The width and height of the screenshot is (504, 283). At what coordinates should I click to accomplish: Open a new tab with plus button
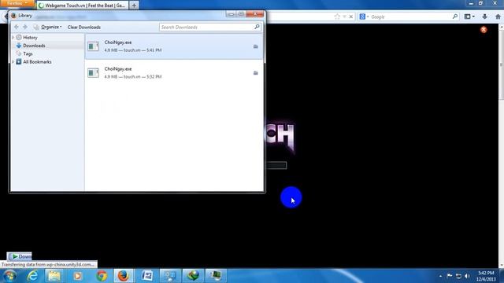[134, 6]
